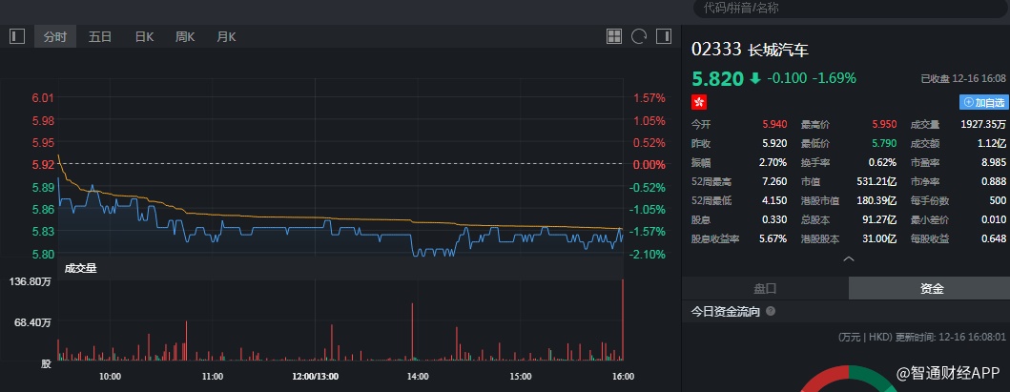The image size is (1010, 392).
Task: Toggle the right quote panel icon
Action: (663, 36)
